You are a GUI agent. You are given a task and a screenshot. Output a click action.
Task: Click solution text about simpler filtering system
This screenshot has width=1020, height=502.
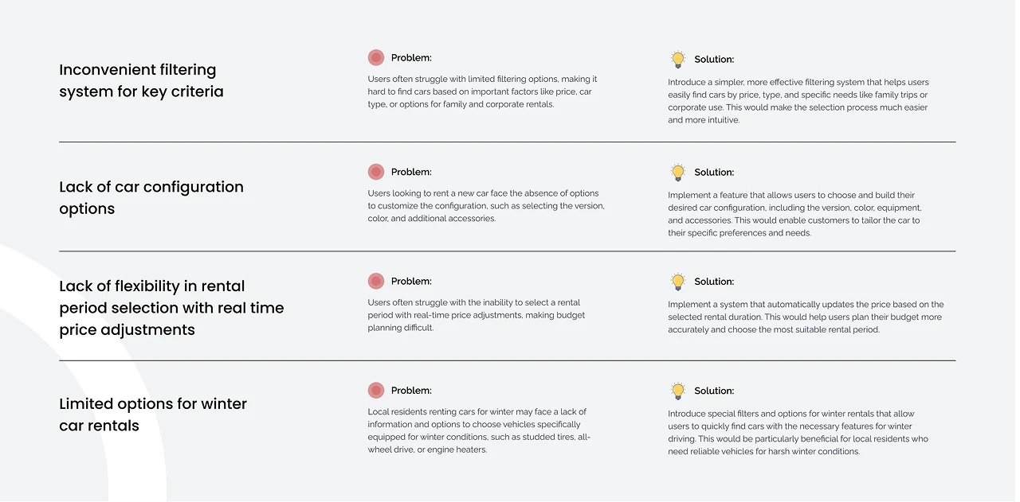coord(798,101)
